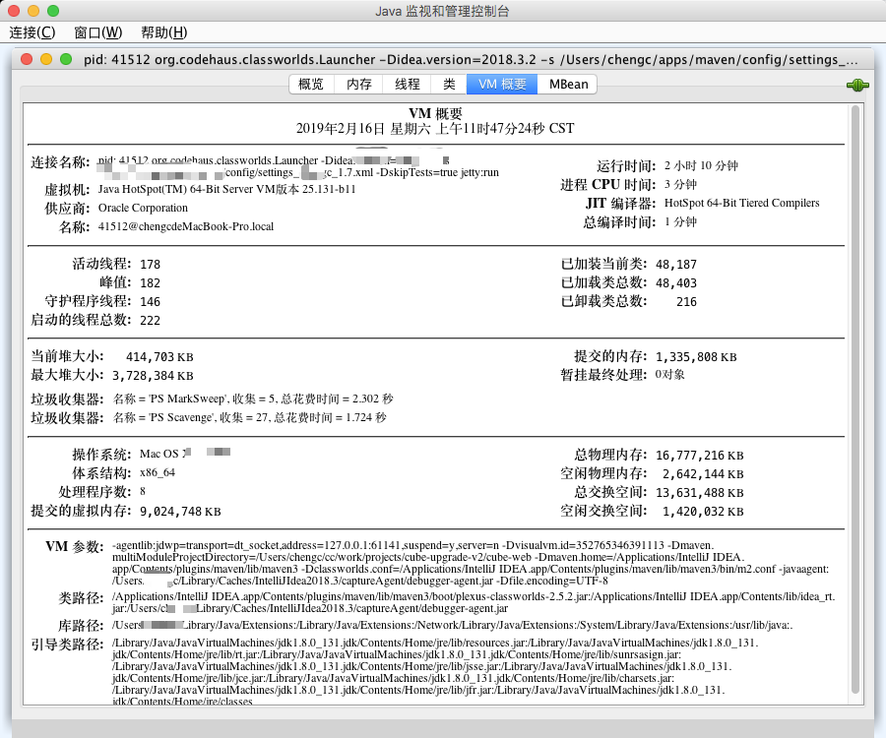Click the 总编译时间 value 1 分钟

[x=680, y=221]
